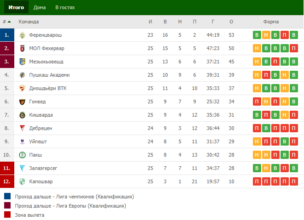
Task: Sort standings by the О points column
Action: [231, 22]
